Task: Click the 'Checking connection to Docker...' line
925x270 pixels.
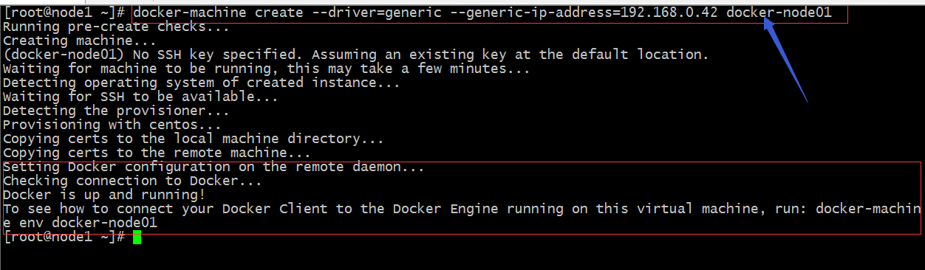Action: tap(133, 181)
